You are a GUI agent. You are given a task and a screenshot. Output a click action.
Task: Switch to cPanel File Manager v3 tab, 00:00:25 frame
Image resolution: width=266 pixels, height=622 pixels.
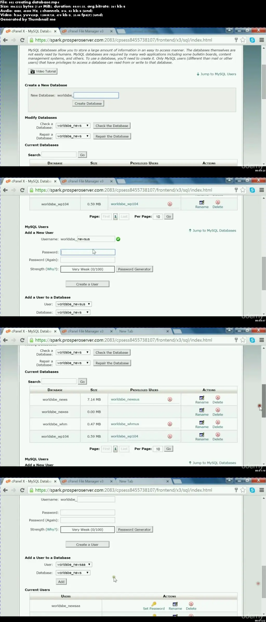[85, 31]
